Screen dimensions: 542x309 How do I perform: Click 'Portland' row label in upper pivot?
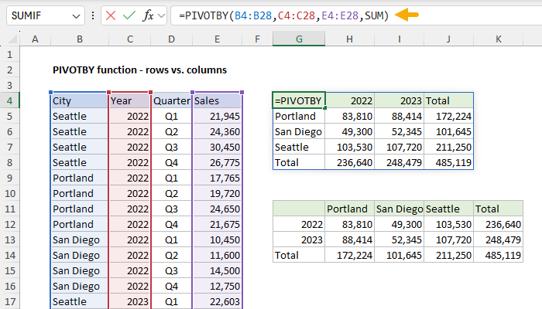(299, 116)
